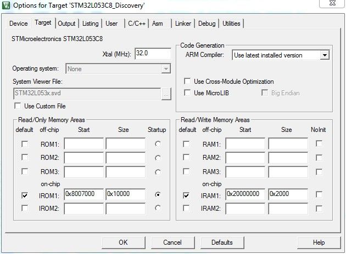Click the System Viewer File field
The height and width of the screenshot is (254, 346).
click(x=87, y=94)
